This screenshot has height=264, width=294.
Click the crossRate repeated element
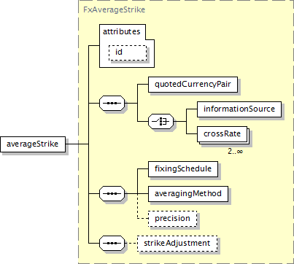[223, 134]
